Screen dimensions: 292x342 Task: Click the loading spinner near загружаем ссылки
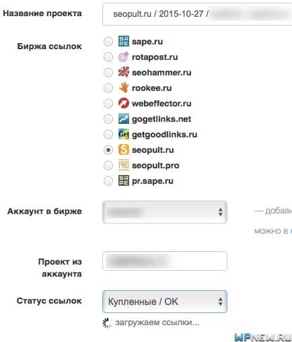pos(107,323)
